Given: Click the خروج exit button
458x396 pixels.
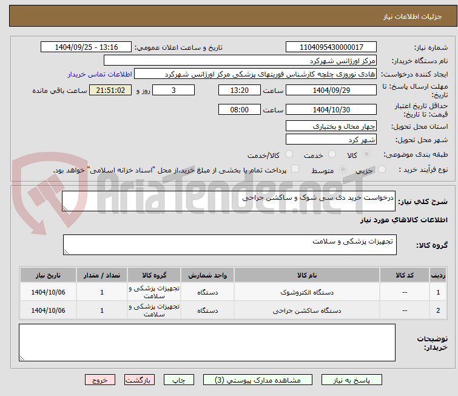Looking at the screenshot, I should 100,380.
